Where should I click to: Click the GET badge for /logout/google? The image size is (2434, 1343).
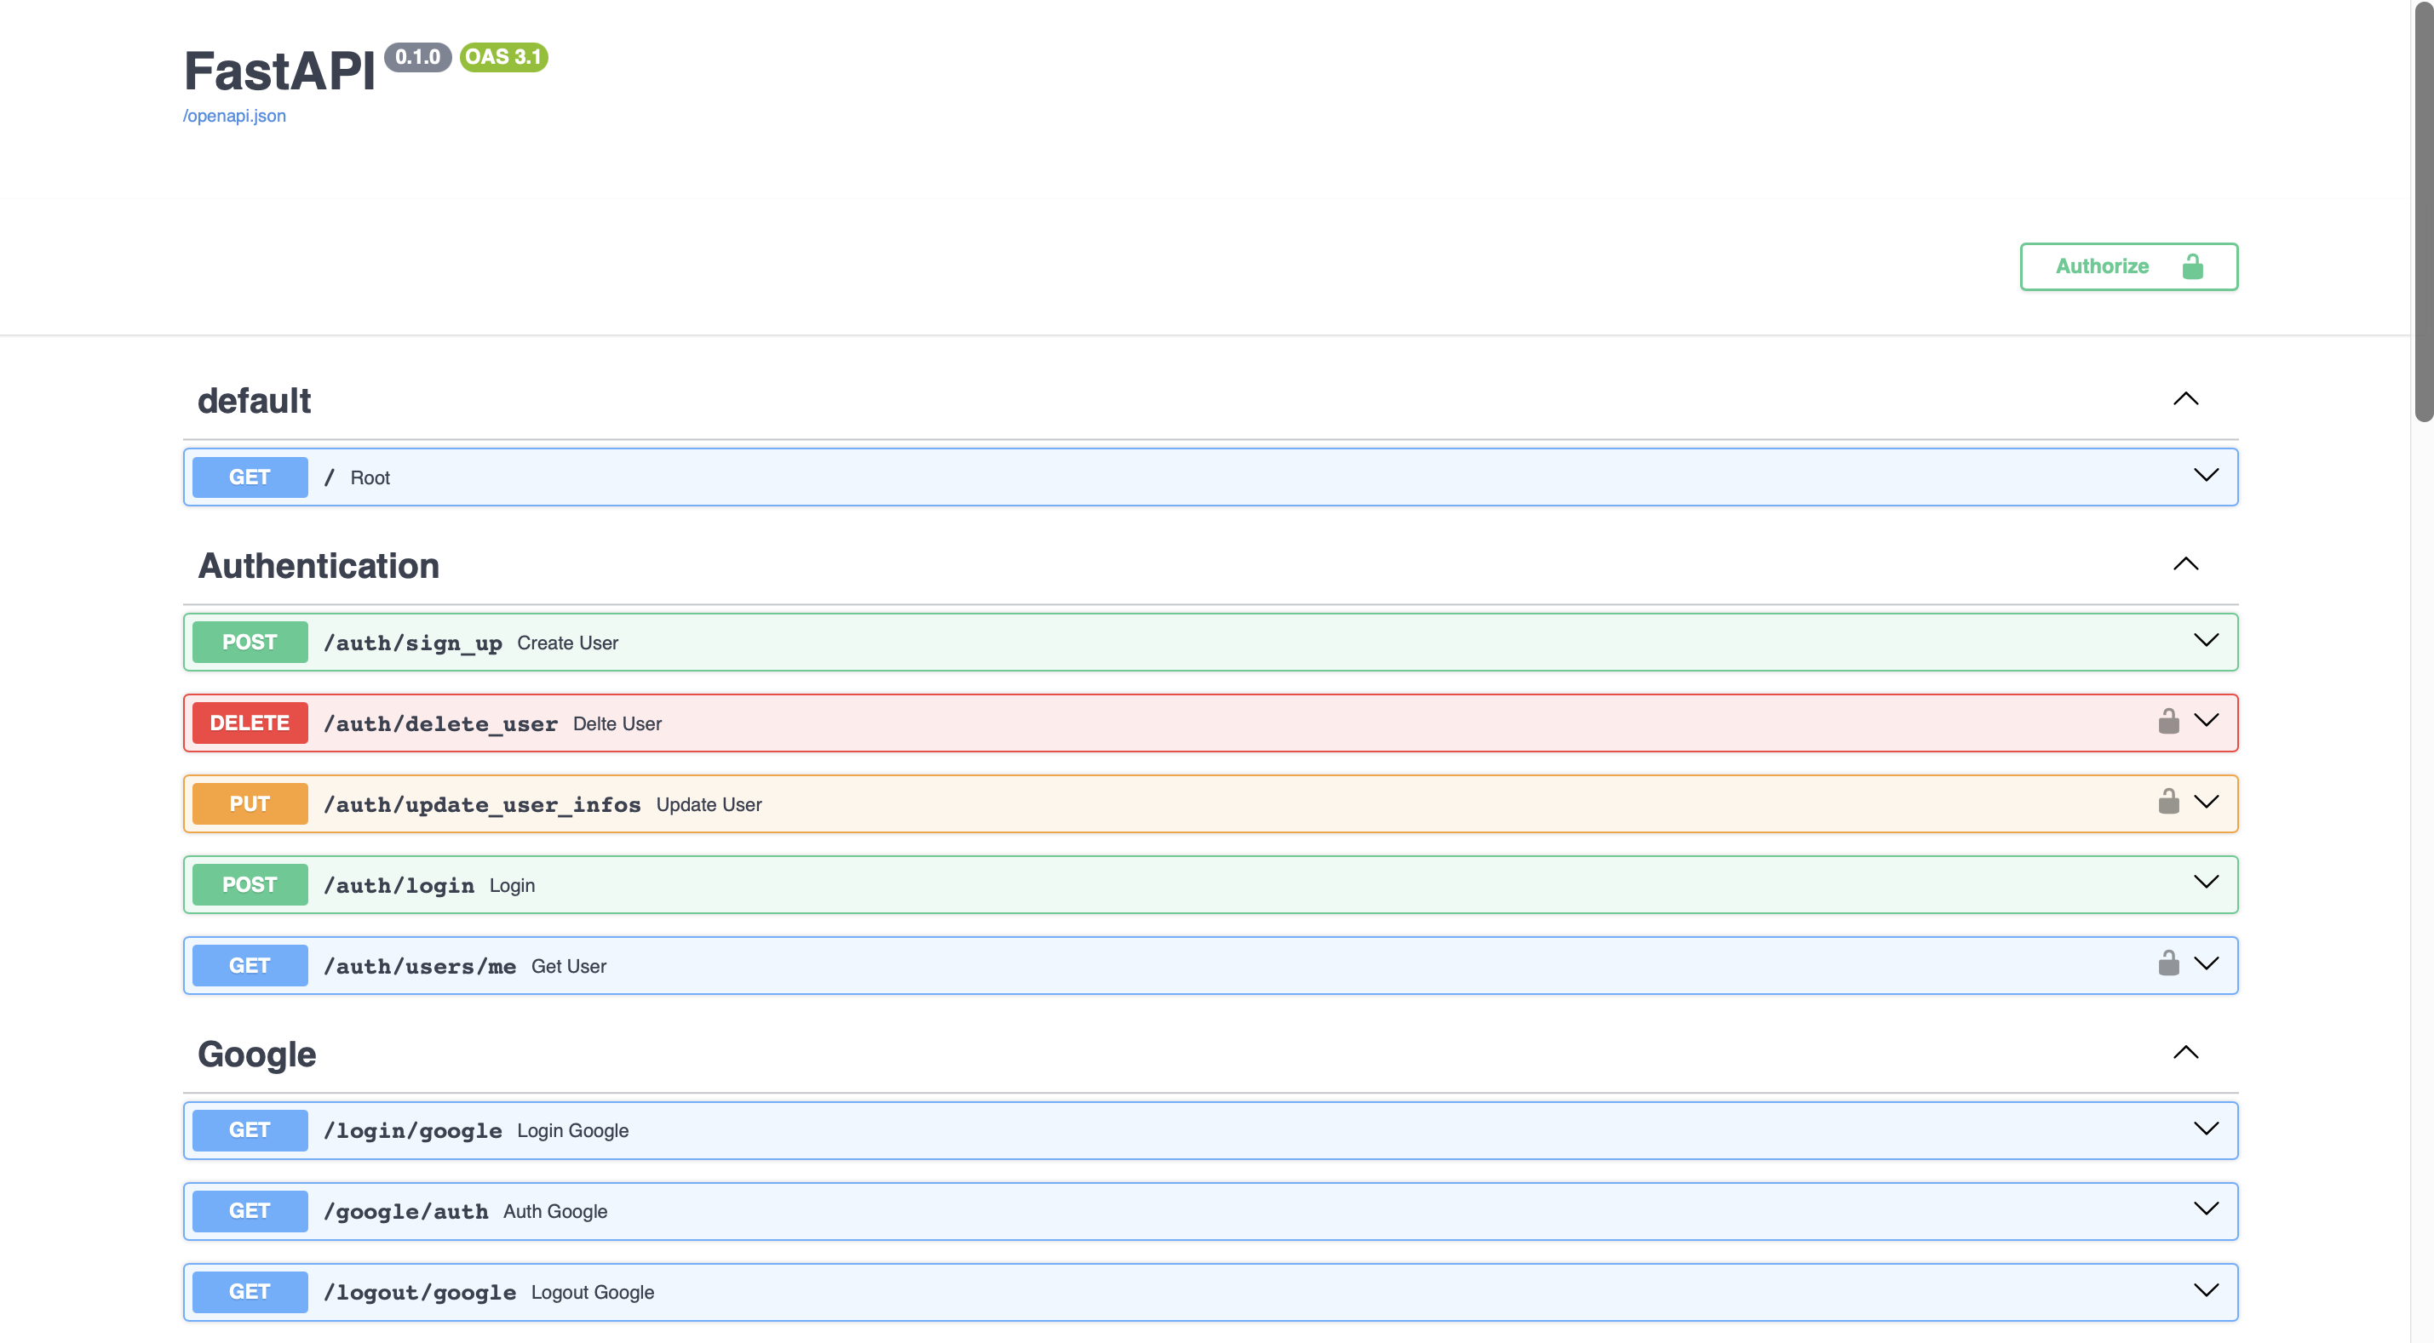250,1292
